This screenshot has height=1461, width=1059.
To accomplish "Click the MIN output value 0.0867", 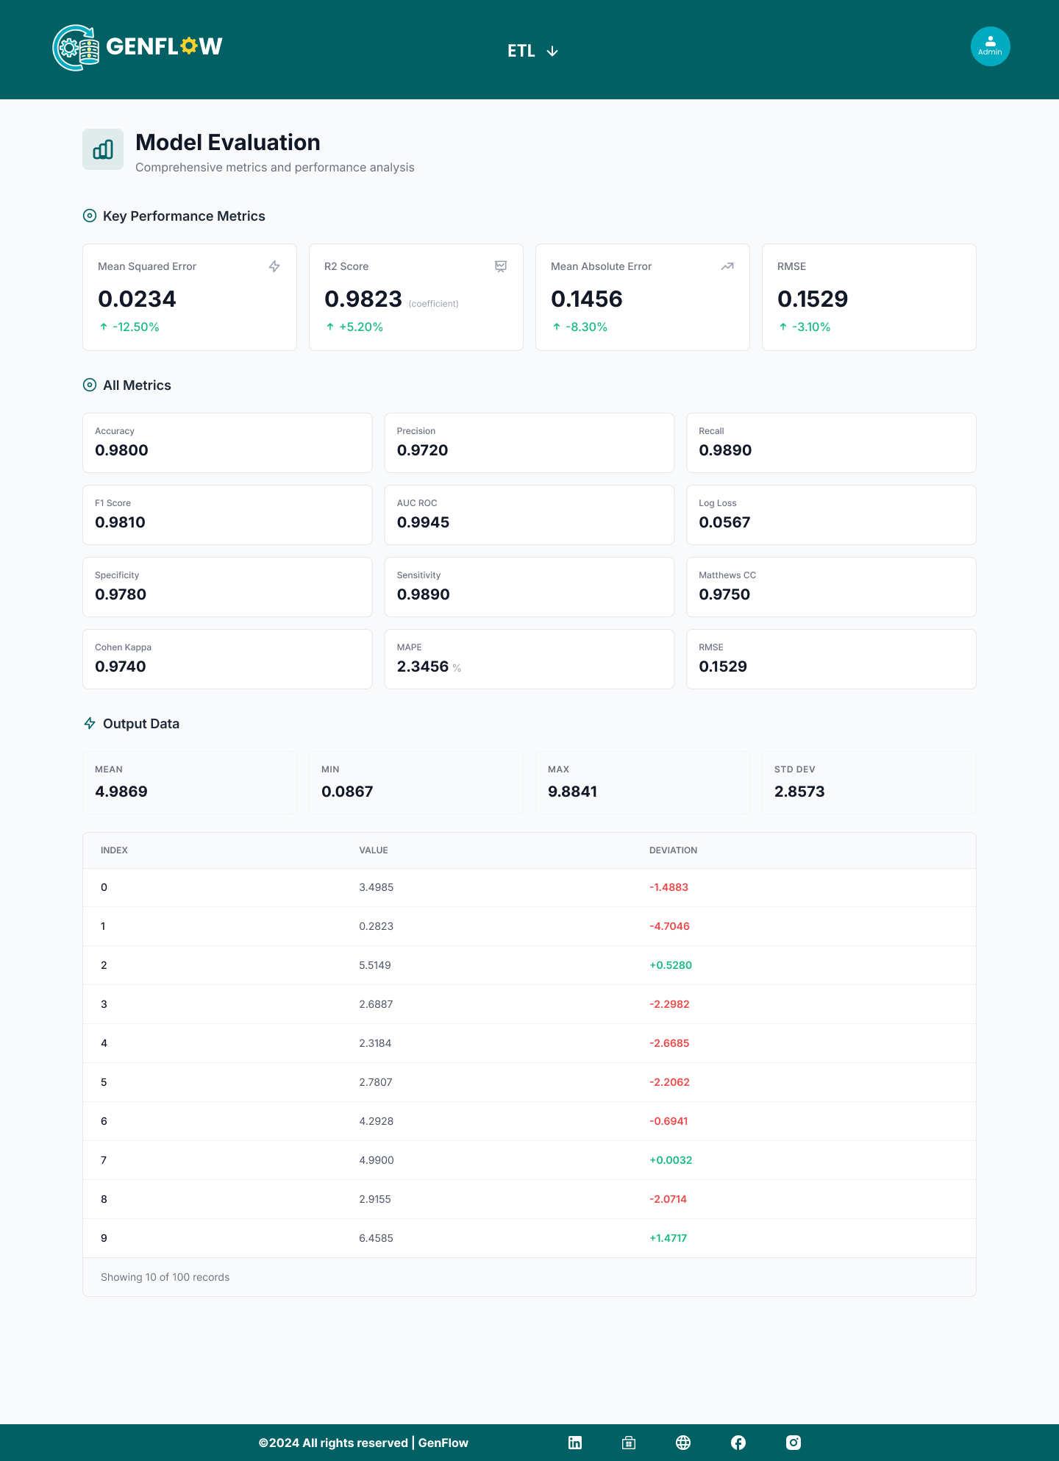I will click(347, 792).
